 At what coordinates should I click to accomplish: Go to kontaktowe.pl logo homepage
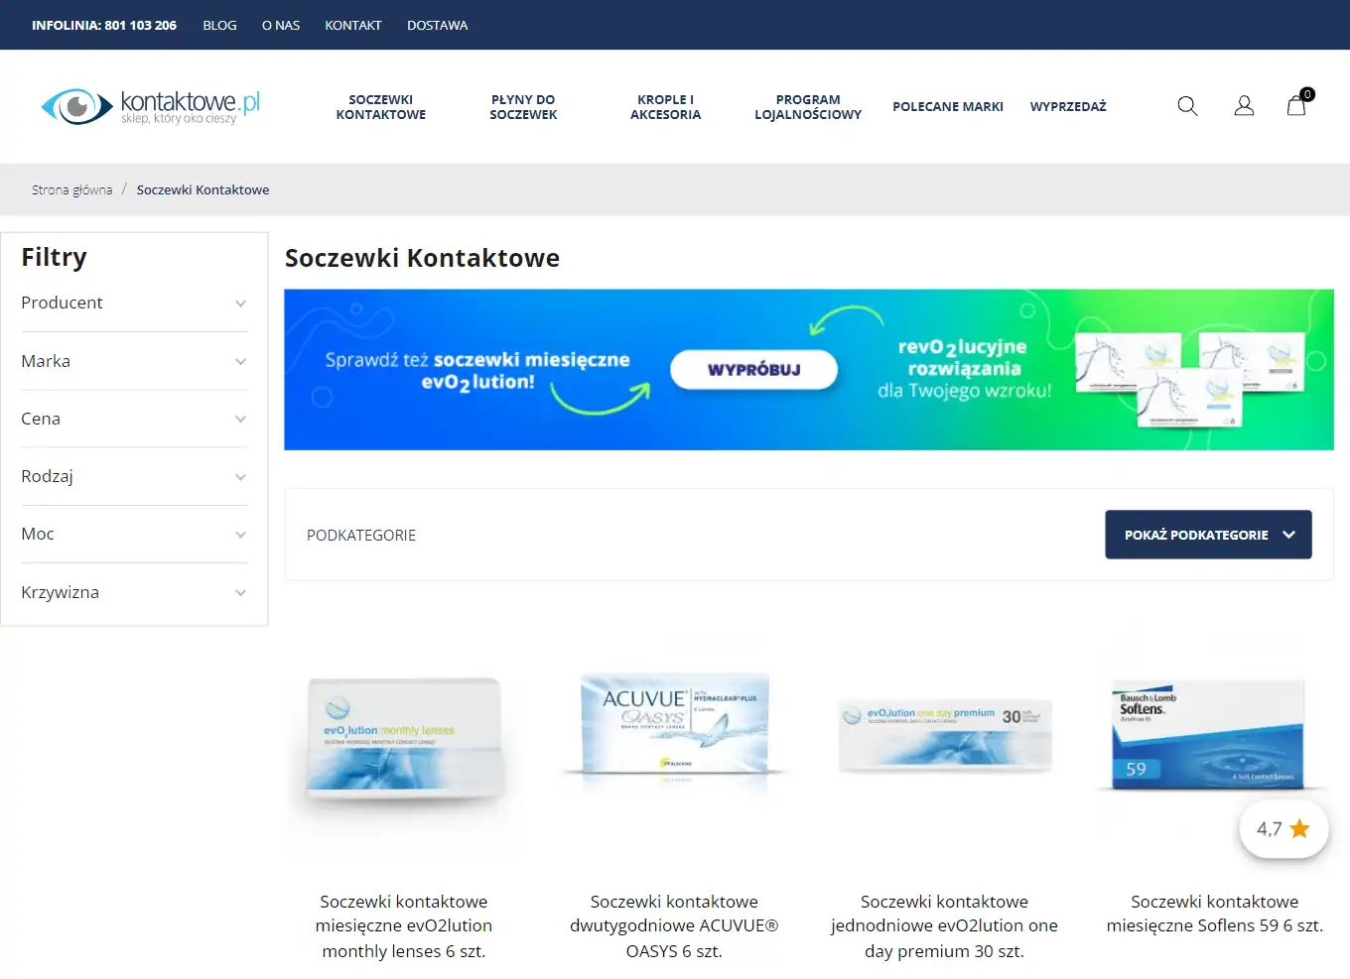(150, 106)
